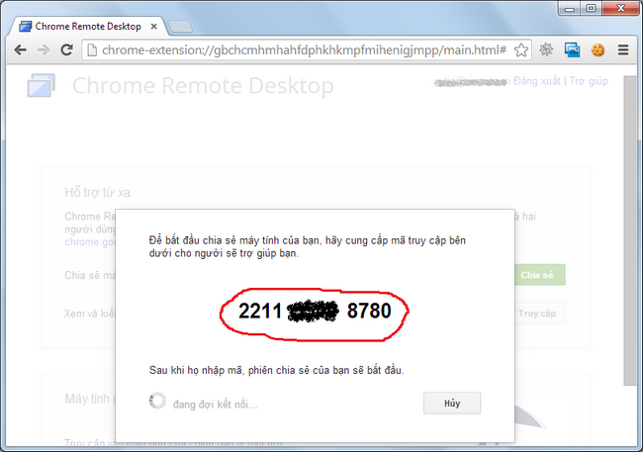The width and height of the screenshot is (643, 452).
Task: Click the cookie extension icon
Action: coord(597,49)
